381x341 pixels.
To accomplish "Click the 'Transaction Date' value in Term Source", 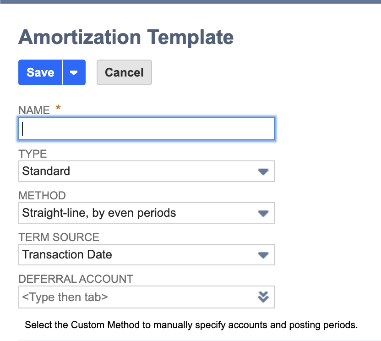I will pyautogui.click(x=67, y=254).
